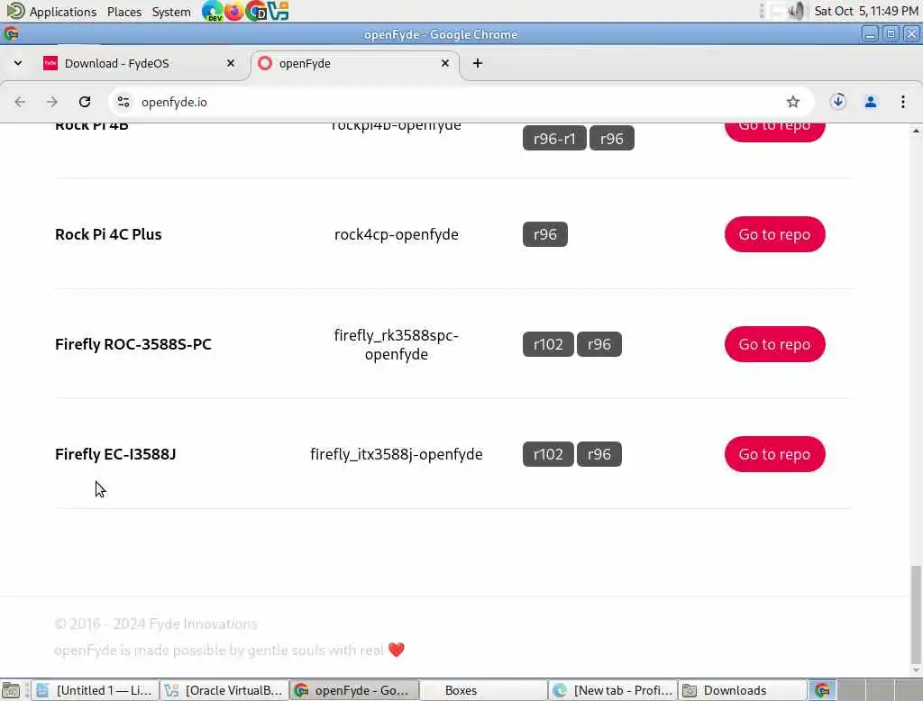This screenshot has width=923, height=701.
Task: Reload the openfyde.io page
Action: click(85, 102)
